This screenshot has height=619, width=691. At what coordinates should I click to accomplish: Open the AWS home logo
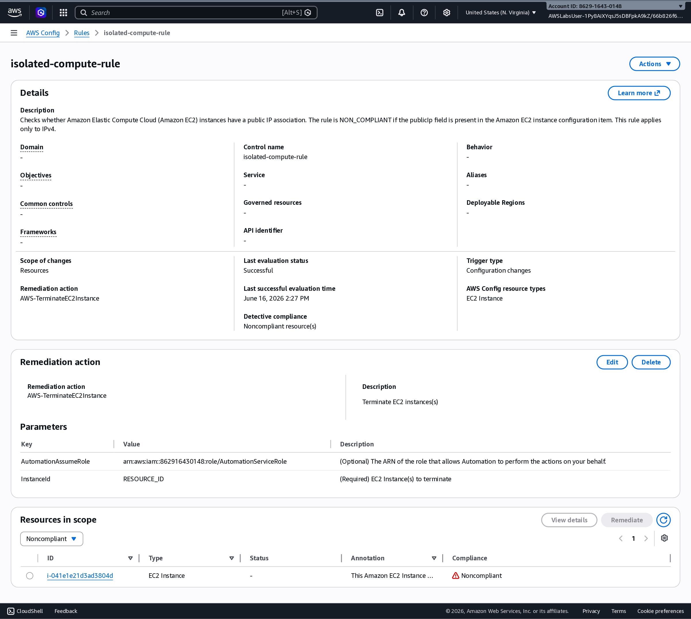tap(15, 13)
